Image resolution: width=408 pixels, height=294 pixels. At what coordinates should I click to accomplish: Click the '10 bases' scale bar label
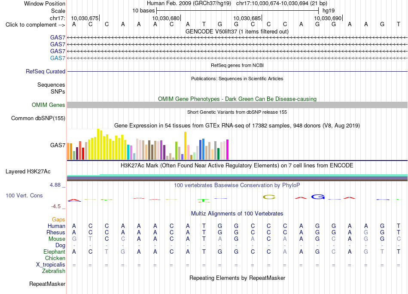click(x=143, y=11)
